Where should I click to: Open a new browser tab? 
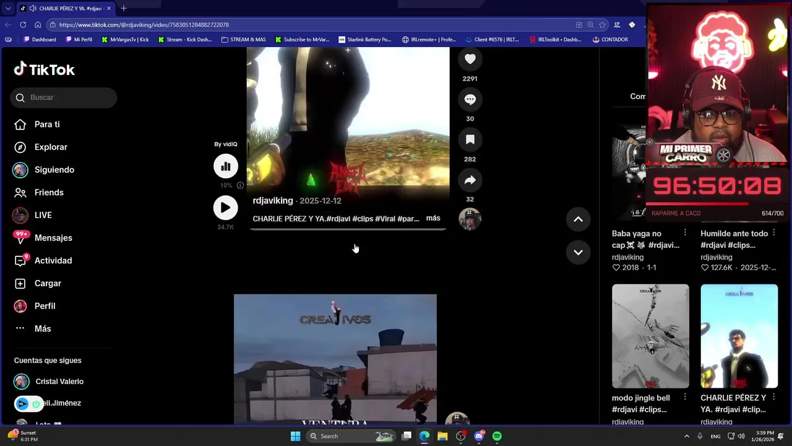click(124, 8)
